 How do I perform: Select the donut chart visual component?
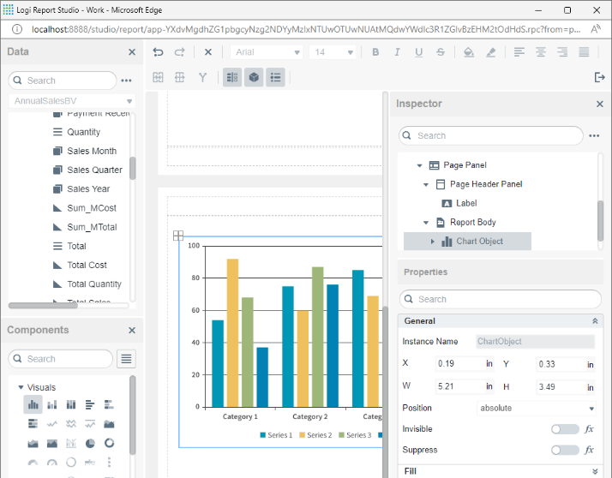point(110,443)
